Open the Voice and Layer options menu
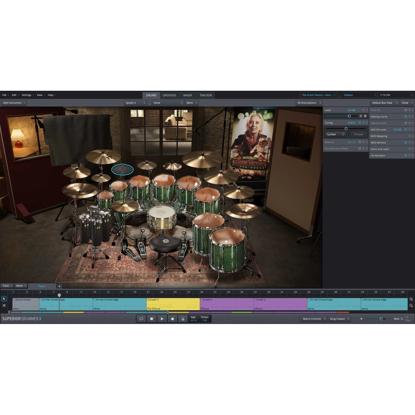 [x=409, y=149]
